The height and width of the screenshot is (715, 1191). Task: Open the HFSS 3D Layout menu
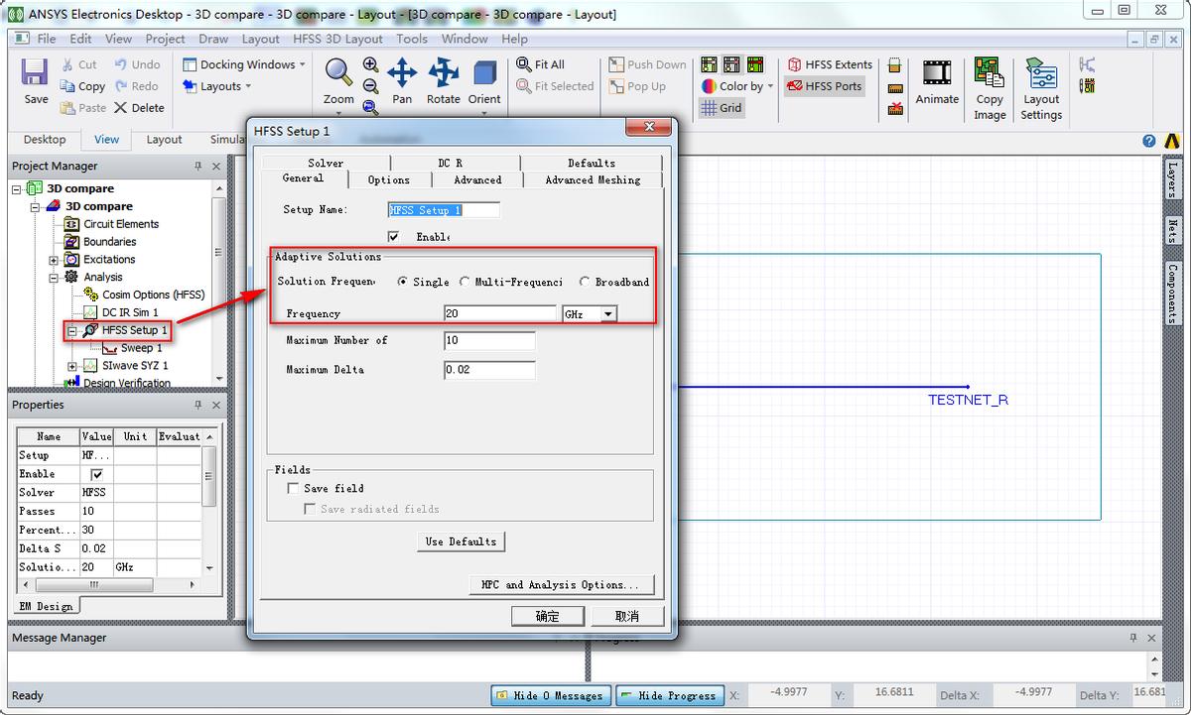click(x=337, y=39)
